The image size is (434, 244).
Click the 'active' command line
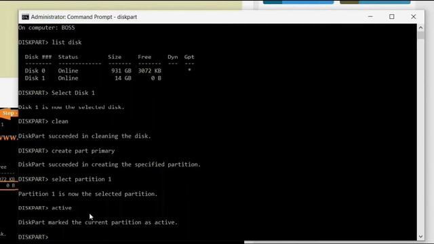45,208
